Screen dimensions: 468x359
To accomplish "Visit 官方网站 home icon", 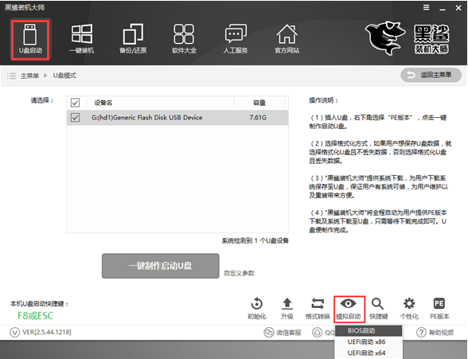I will [x=287, y=39].
